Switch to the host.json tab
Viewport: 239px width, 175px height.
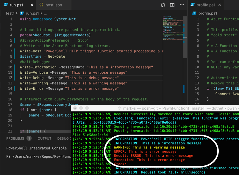pos(54,5)
